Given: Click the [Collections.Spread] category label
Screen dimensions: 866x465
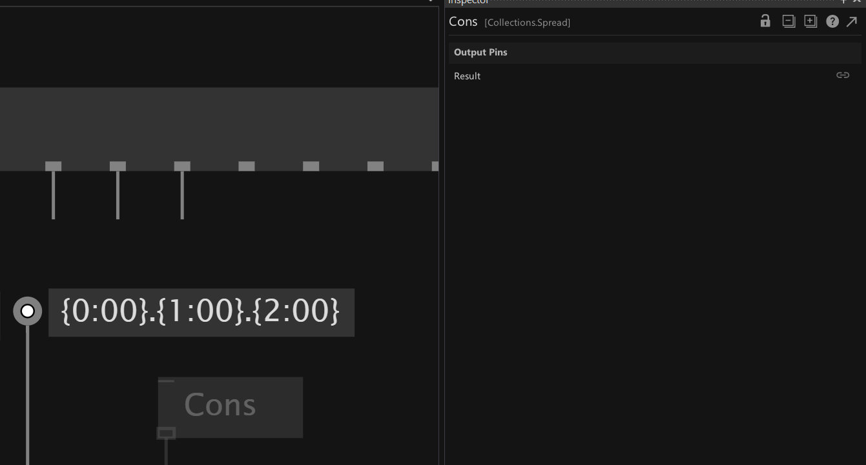Looking at the screenshot, I should (x=527, y=23).
